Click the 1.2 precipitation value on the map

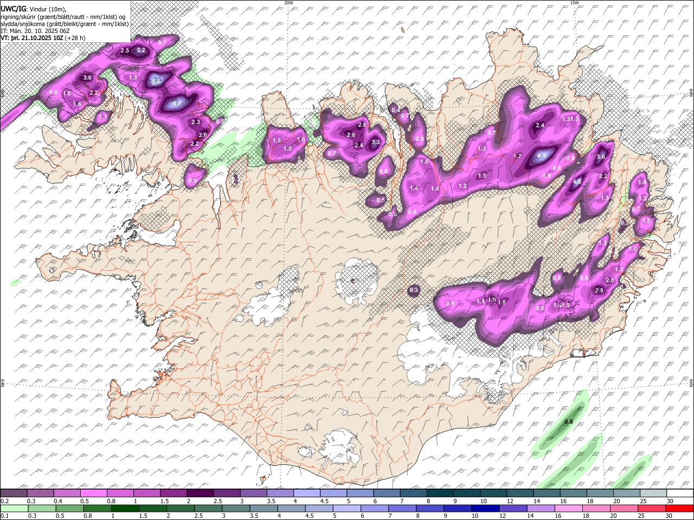click(x=462, y=186)
